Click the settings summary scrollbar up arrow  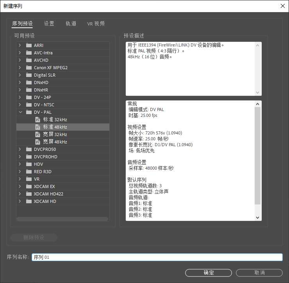pyautogui.click(x=258, y=104)
